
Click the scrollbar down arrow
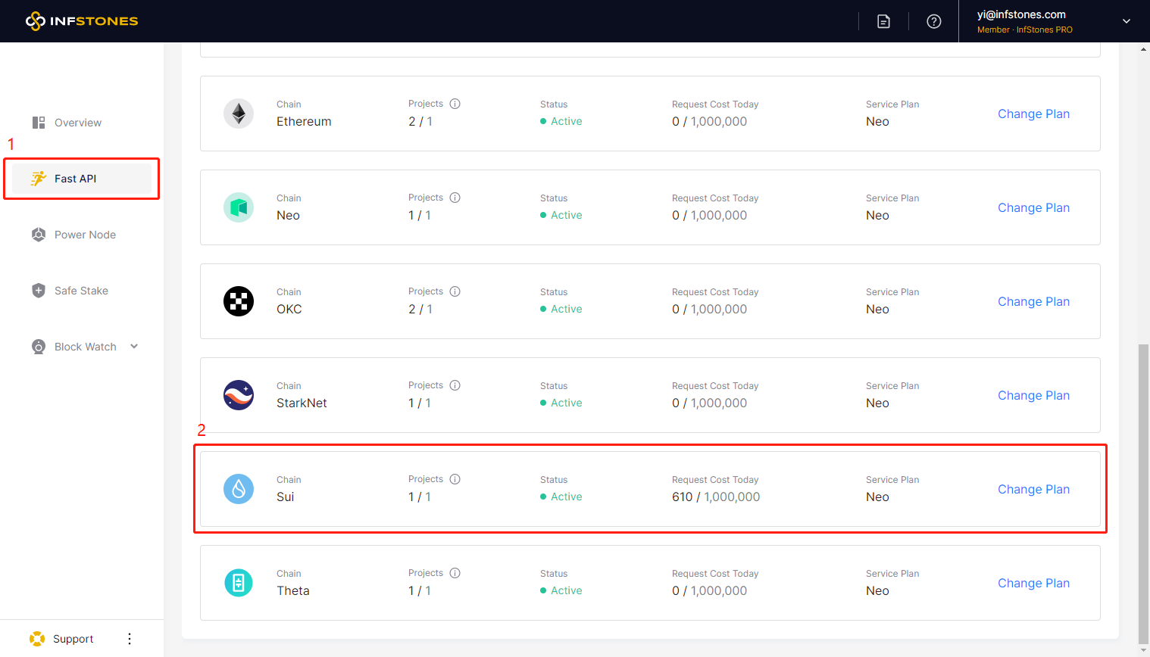[1143, 650]
